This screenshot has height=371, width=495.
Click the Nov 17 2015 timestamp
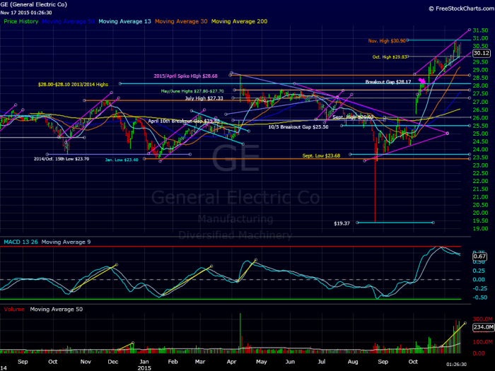(x=26, y=13)
